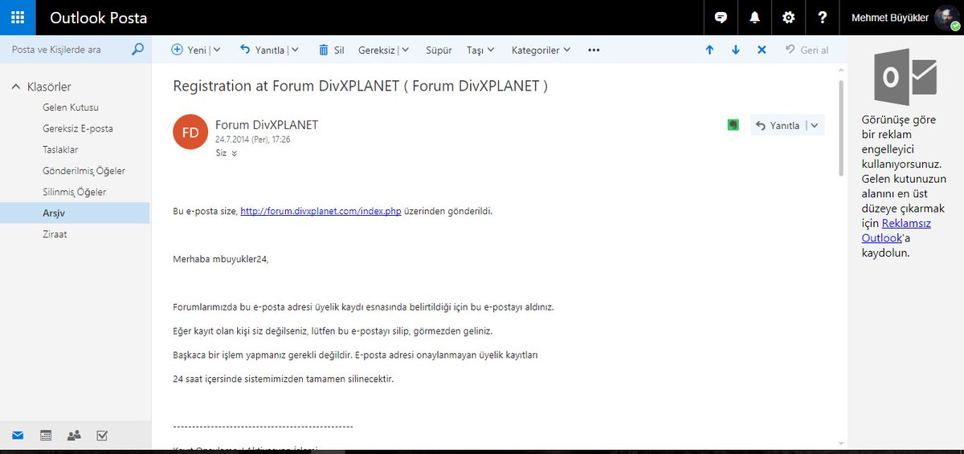Select the Arşiv folder
The width and height of the screenshot is (964, 454).
(x=75, y=213)
